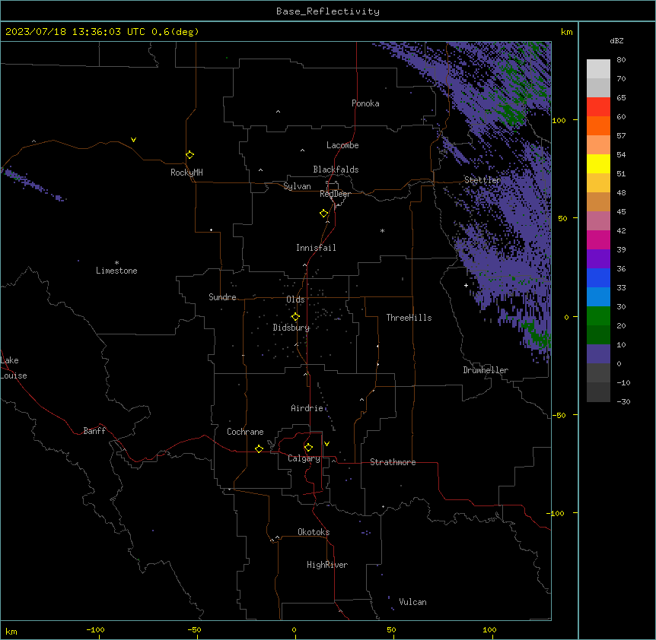656x640 pixels.
Task: Click the yellow diamond marker near Didsbury
Action: 295,317
